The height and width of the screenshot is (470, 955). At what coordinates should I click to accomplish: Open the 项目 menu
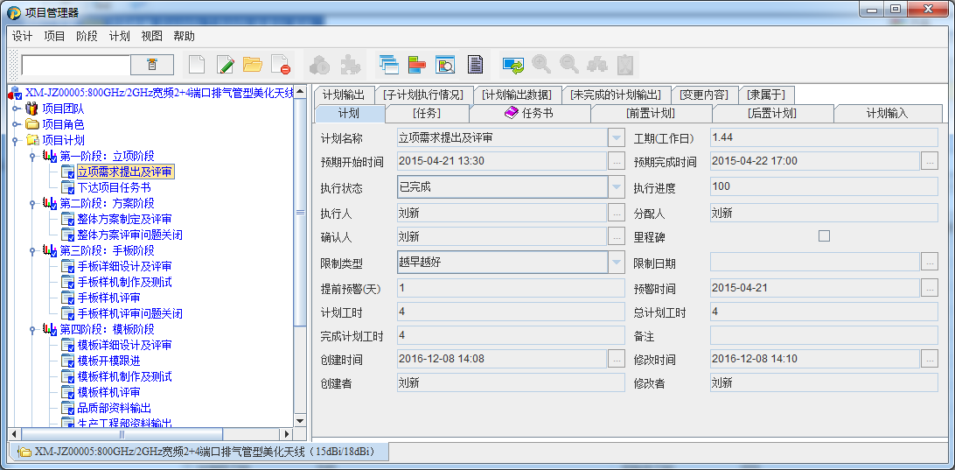tap(55, 36)
